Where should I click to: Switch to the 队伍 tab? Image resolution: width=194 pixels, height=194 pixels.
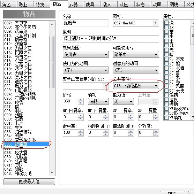coord(126,5)
